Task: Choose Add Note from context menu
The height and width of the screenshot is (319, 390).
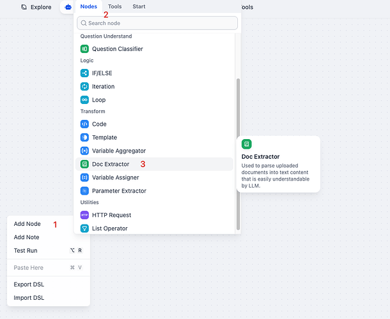Action: [49, 237]
